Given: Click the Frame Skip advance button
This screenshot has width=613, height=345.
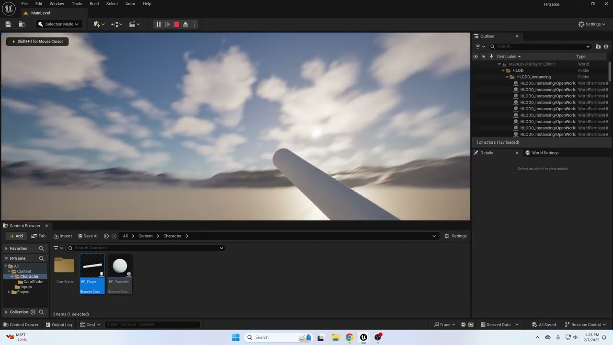Looking at the screenshot, I should coord(168,24).
